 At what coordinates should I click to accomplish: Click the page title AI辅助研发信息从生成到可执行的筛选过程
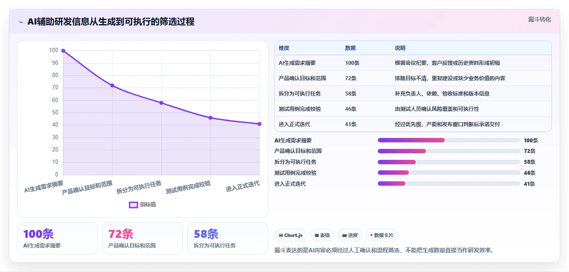click(111, 21)
